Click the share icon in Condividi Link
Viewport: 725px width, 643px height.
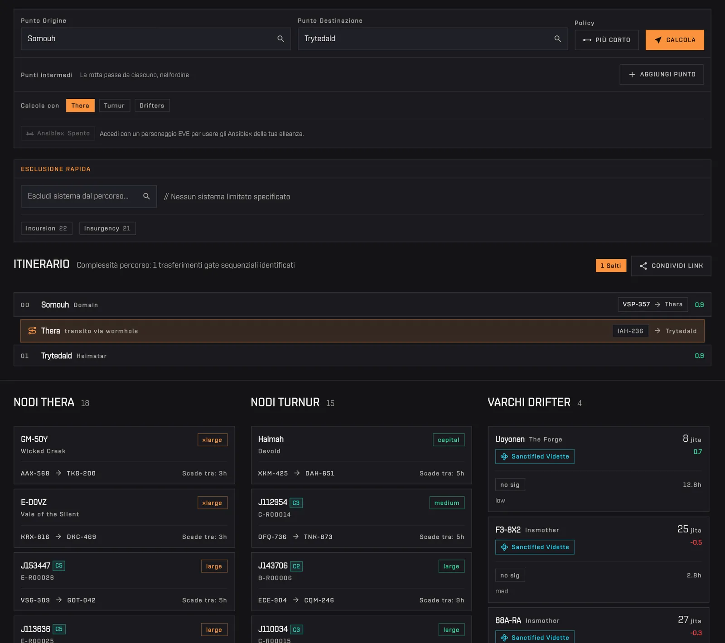point(643,266)
